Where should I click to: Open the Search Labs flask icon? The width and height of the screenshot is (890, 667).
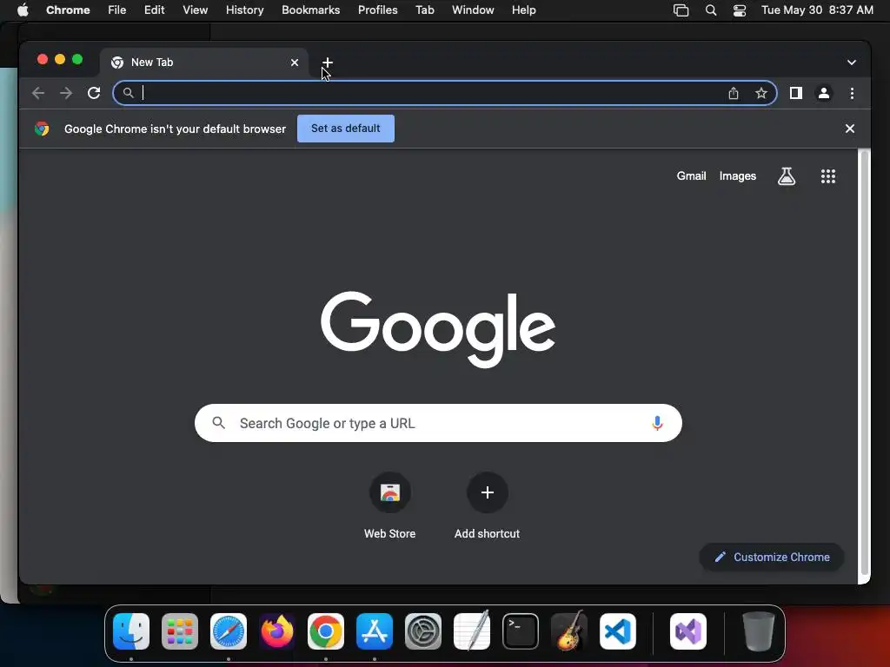point(786,176)
